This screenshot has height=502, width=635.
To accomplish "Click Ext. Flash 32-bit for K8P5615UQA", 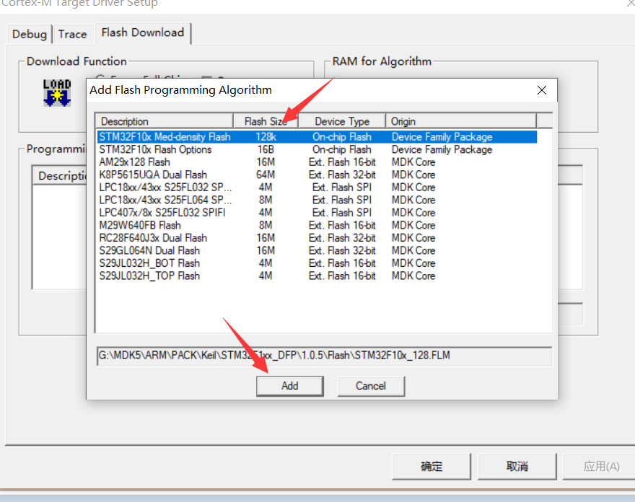I will [x=342, y=175].
